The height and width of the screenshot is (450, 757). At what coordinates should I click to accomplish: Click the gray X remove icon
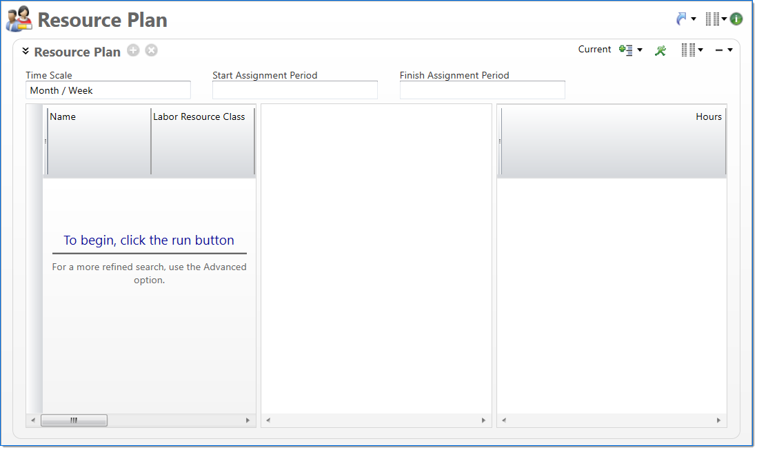(151, 50)
